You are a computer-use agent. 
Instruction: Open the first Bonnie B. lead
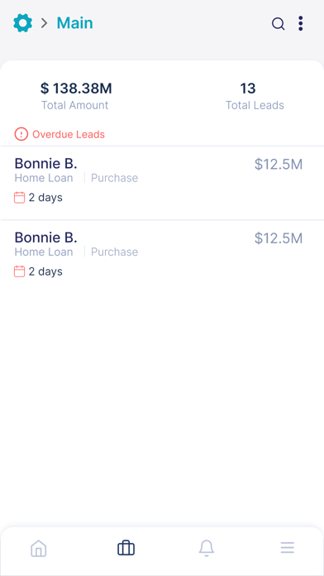pyautogui.click(x=162, y=183)
